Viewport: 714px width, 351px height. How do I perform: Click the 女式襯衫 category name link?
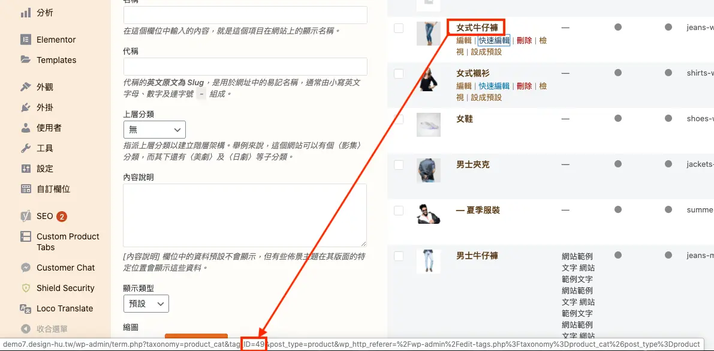pyautogui.click(x=472, y=73)
